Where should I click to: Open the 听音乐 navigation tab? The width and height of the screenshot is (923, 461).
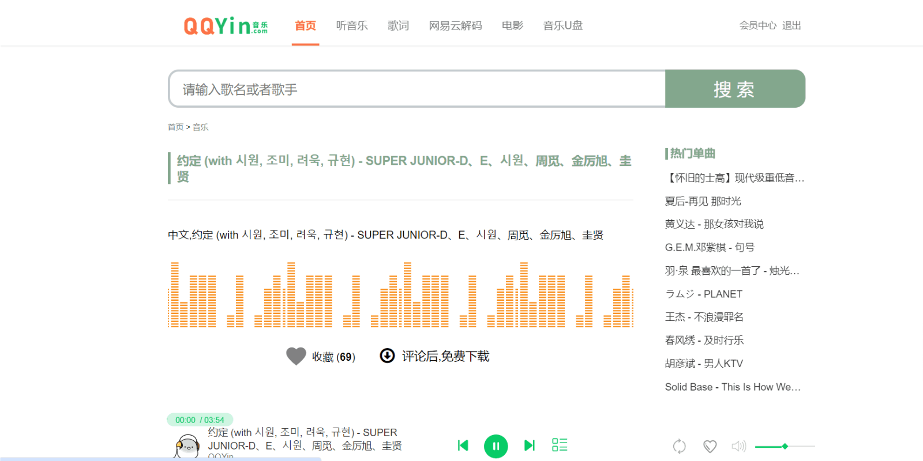(352, 26)
